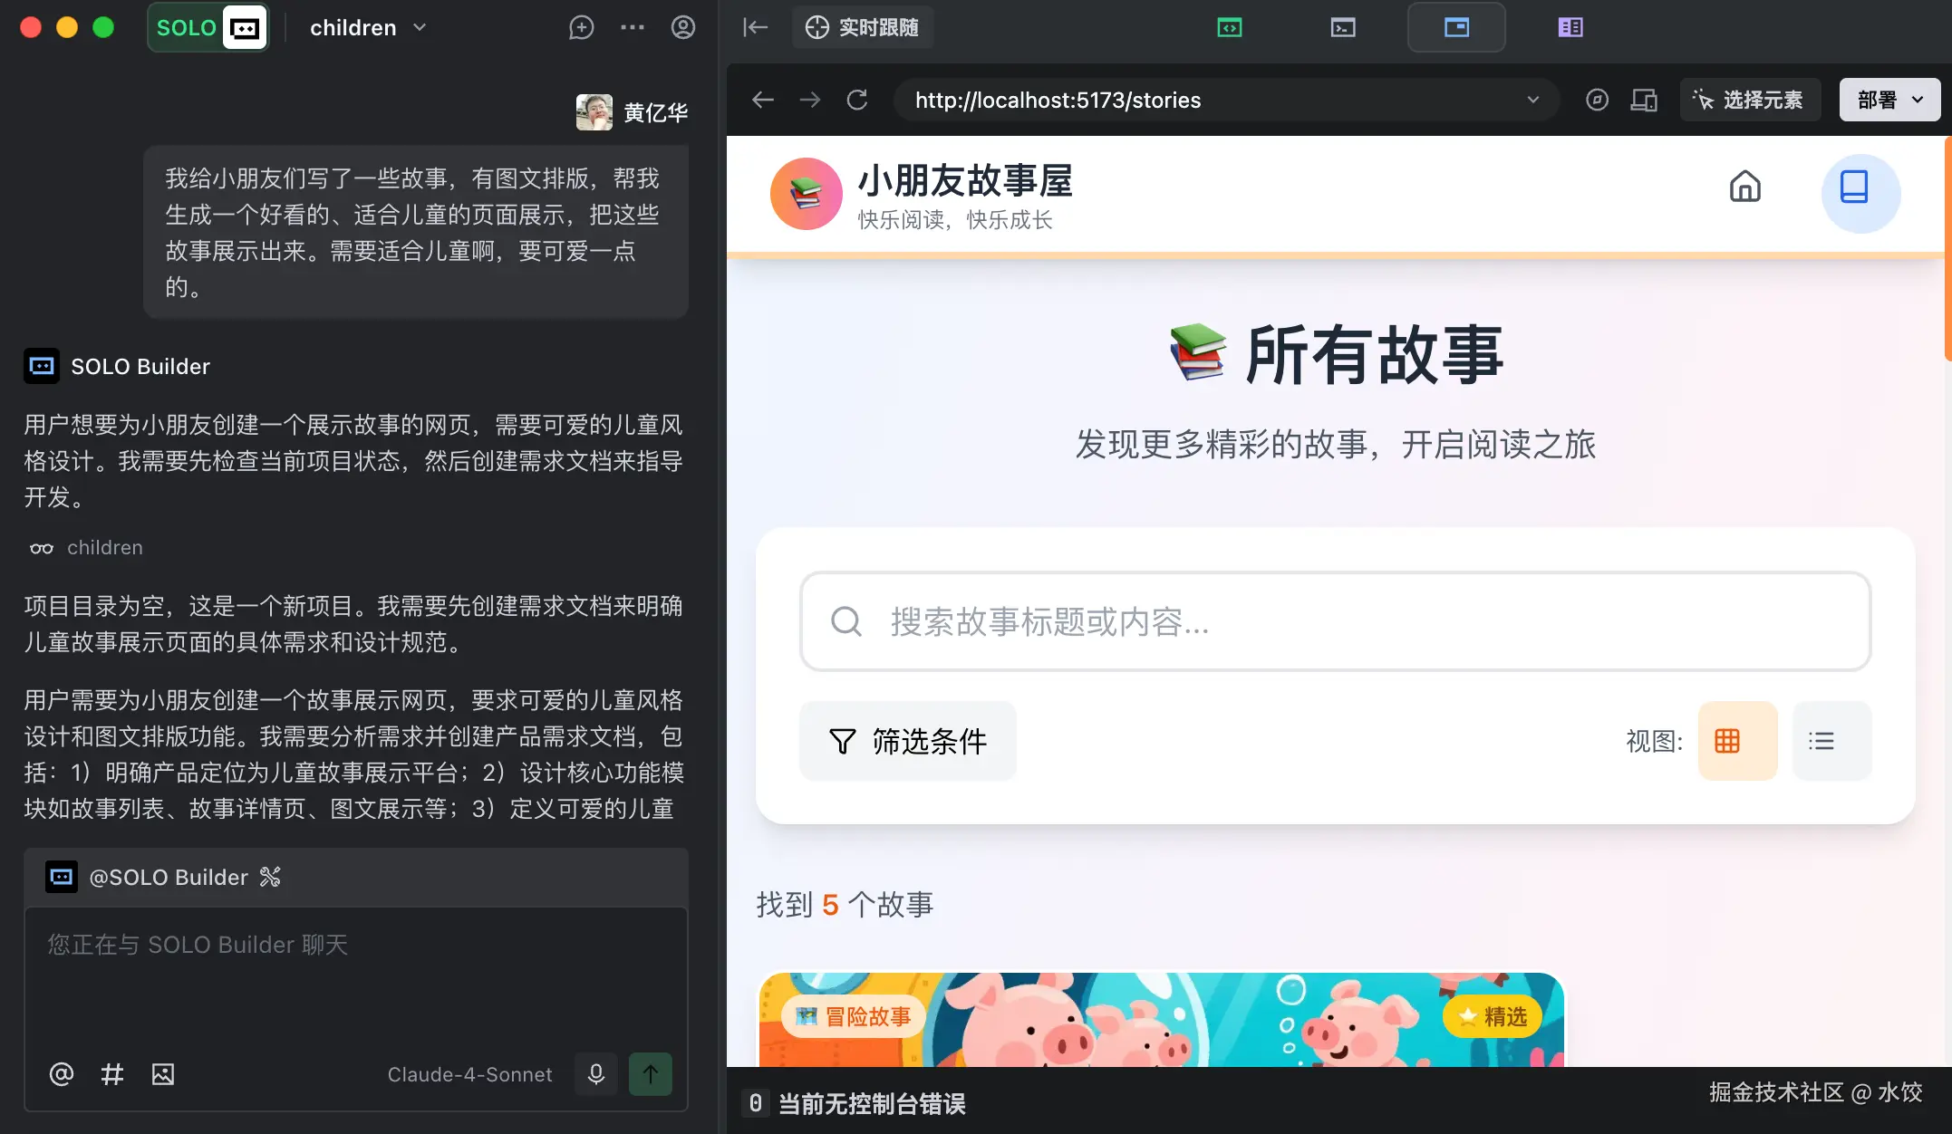The image size is (1952, 1134).
Task: Click the 选择元素 element picker button
Action: point(1750,100)
